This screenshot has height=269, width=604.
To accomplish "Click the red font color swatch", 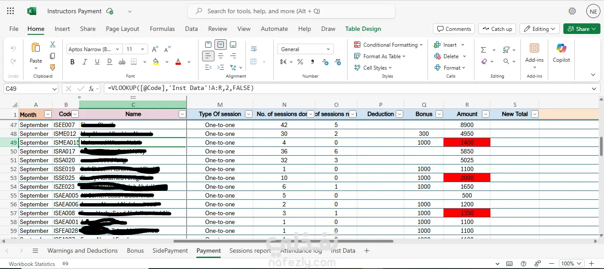I will click(178, 62).
